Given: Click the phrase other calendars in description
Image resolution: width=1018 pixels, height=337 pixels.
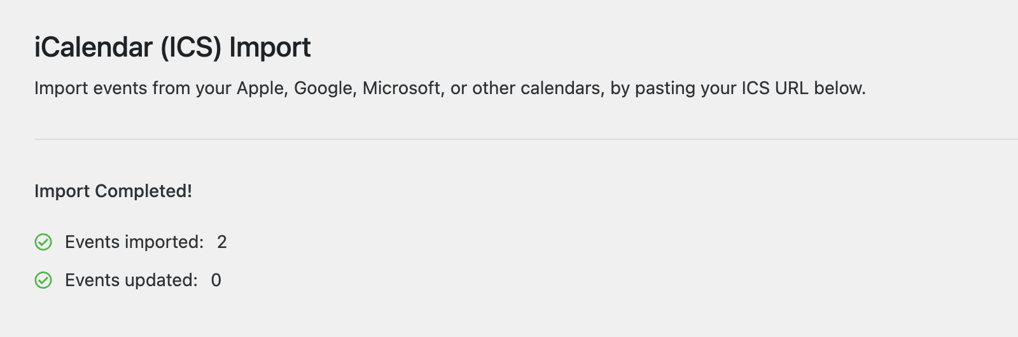Looking at the screenshot, I should 538,88.
